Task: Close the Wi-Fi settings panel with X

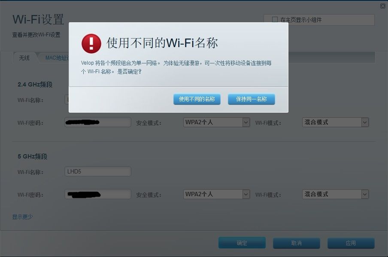Action: point(383,6)
